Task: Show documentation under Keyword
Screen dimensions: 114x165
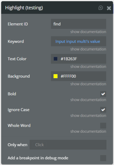Action: click(x=88, y=49)
